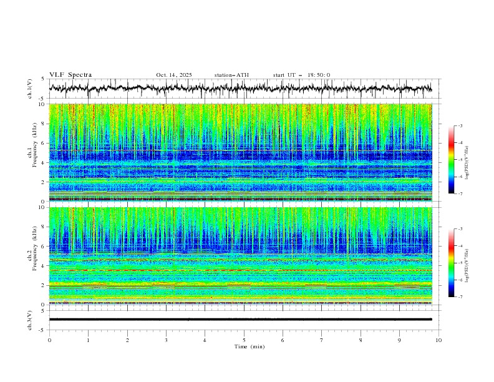Click the ch.2 spectrogram color bar
Screen dimensions: 494x382
(x=452, y=263)
